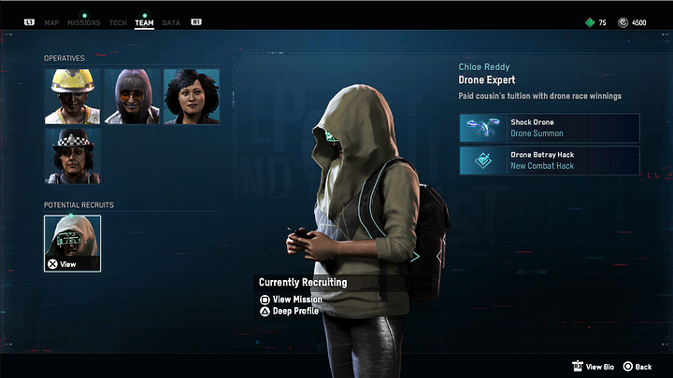The height and width of the screenshot is (378, 673).
Task: Click the R1 shoulder button icon
Action: coord(196,21)
